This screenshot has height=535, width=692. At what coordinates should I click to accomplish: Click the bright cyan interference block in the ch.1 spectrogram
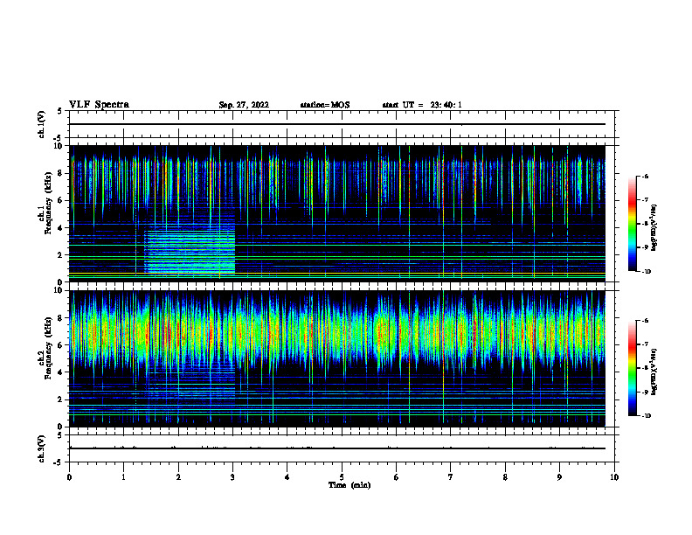190,252
